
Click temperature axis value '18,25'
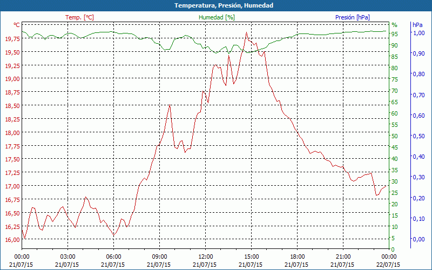12,119
